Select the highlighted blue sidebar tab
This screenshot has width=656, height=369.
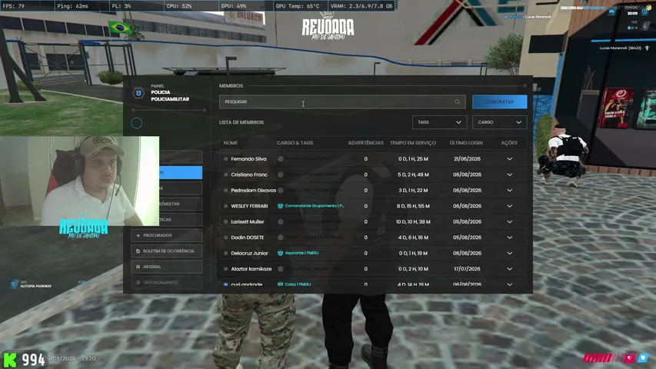coord(180,172)
